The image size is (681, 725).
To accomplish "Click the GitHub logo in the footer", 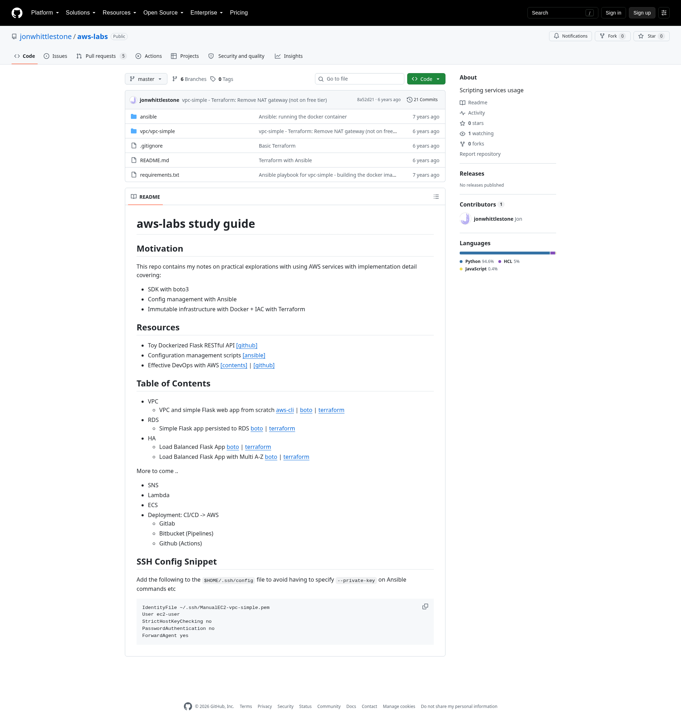I will (188, 707).
